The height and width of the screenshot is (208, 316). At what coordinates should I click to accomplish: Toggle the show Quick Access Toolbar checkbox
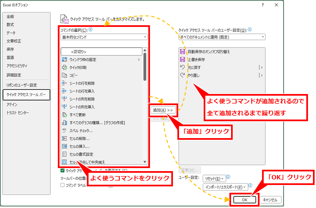pos(63,171)
